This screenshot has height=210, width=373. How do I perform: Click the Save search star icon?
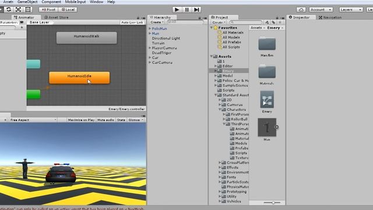tap(280, 22)
